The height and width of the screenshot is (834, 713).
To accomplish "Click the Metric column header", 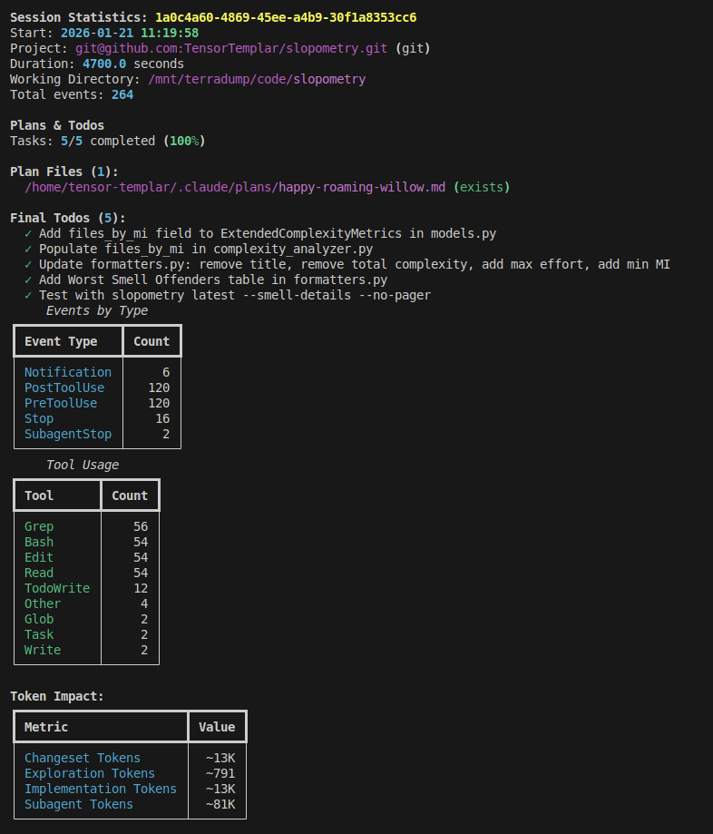I will click(46, 727).
